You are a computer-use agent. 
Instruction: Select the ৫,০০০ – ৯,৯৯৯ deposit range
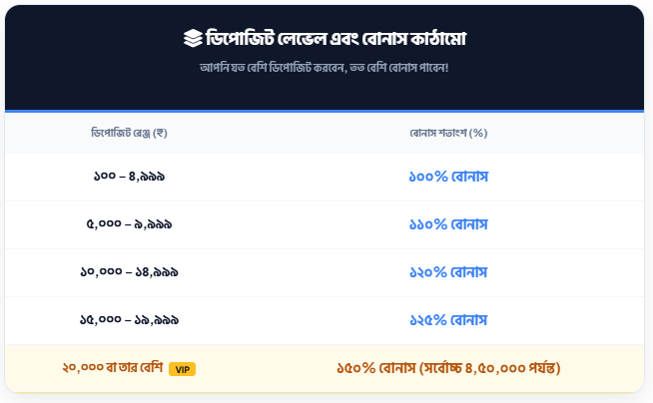[x=130, y=224]
